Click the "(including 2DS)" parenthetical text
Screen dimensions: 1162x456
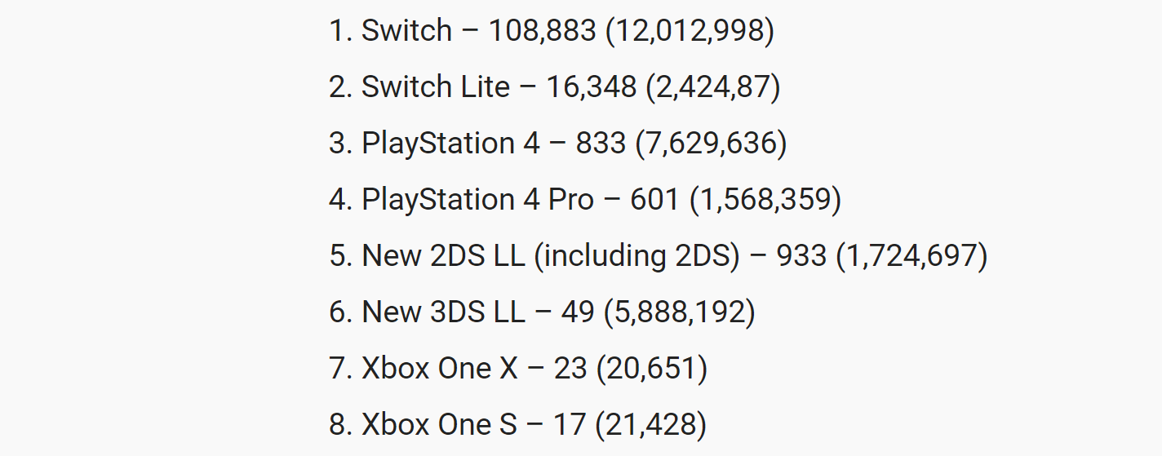pos(636,255)
